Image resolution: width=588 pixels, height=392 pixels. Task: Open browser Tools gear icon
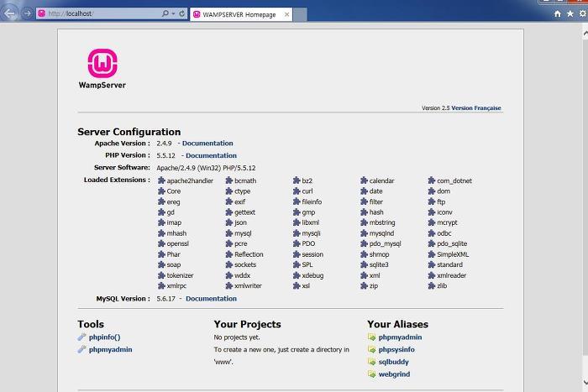coord(583,14)
